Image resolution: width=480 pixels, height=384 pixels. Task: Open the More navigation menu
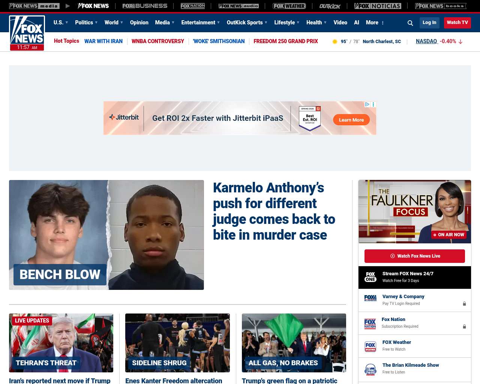[375, 22]
